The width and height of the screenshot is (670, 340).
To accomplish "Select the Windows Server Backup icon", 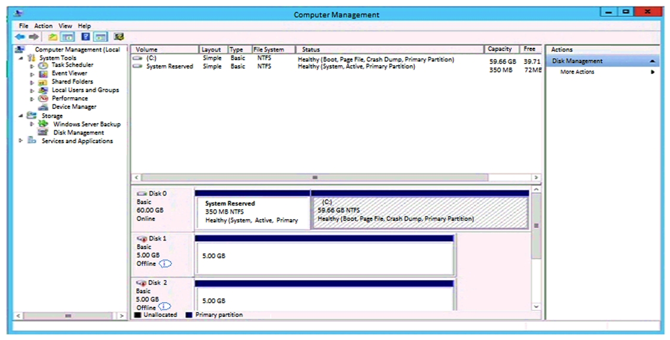I will pos(43,124).
